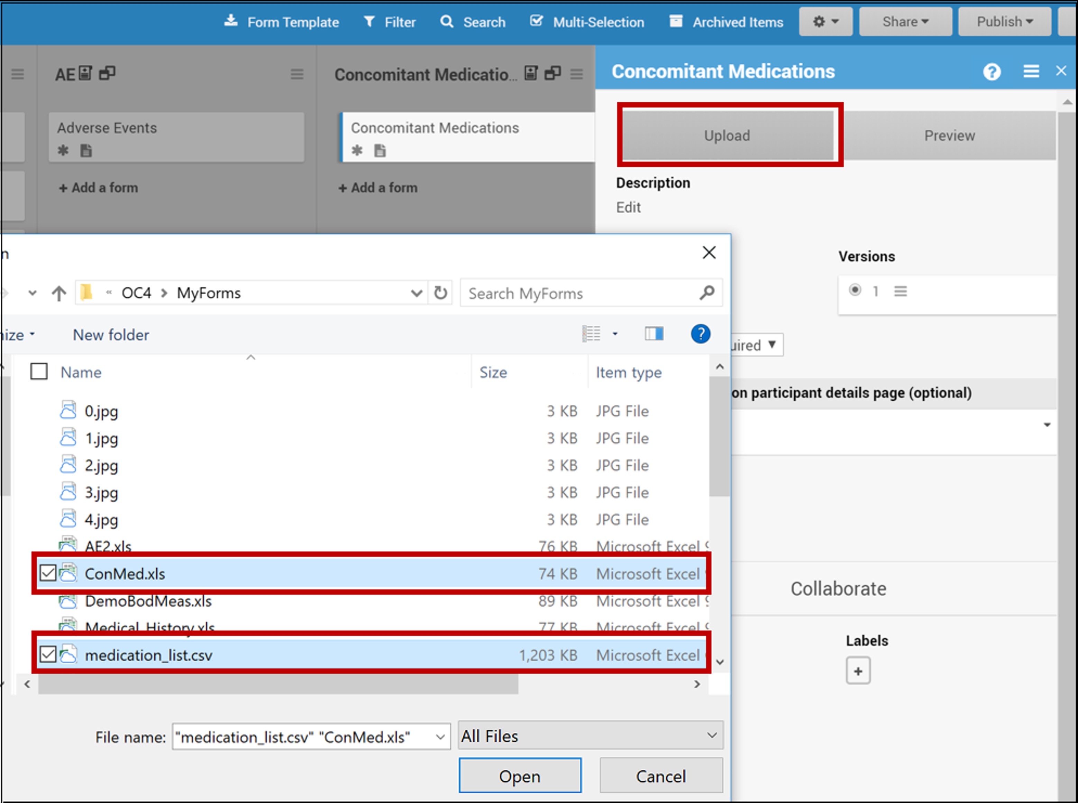Open the Publish dropdown menu
This screenshot has width=1078, height=803.
click(1004, 22)
